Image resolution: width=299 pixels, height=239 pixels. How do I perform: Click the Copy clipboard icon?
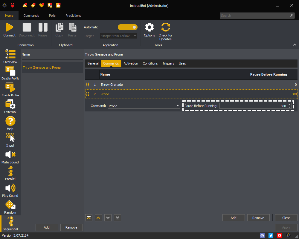59,27
